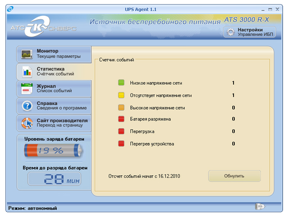Click the text Высокое напряжение сети
Viewport: 288px width, 216px height.
click(157, 108)
